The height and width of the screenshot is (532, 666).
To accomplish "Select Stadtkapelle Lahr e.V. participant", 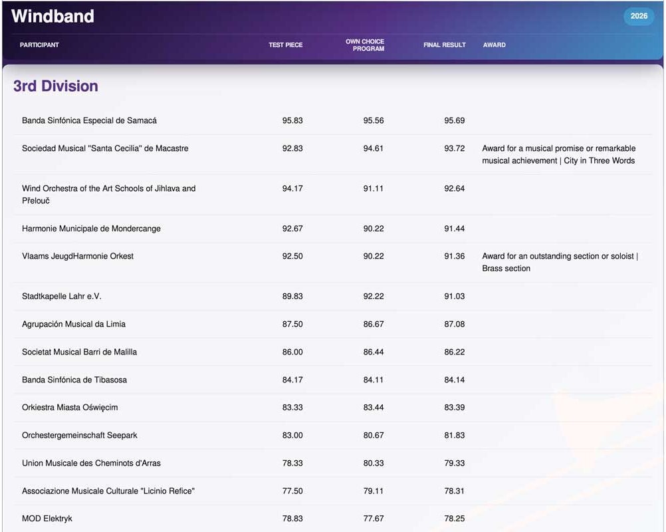I will pos(62,296).
